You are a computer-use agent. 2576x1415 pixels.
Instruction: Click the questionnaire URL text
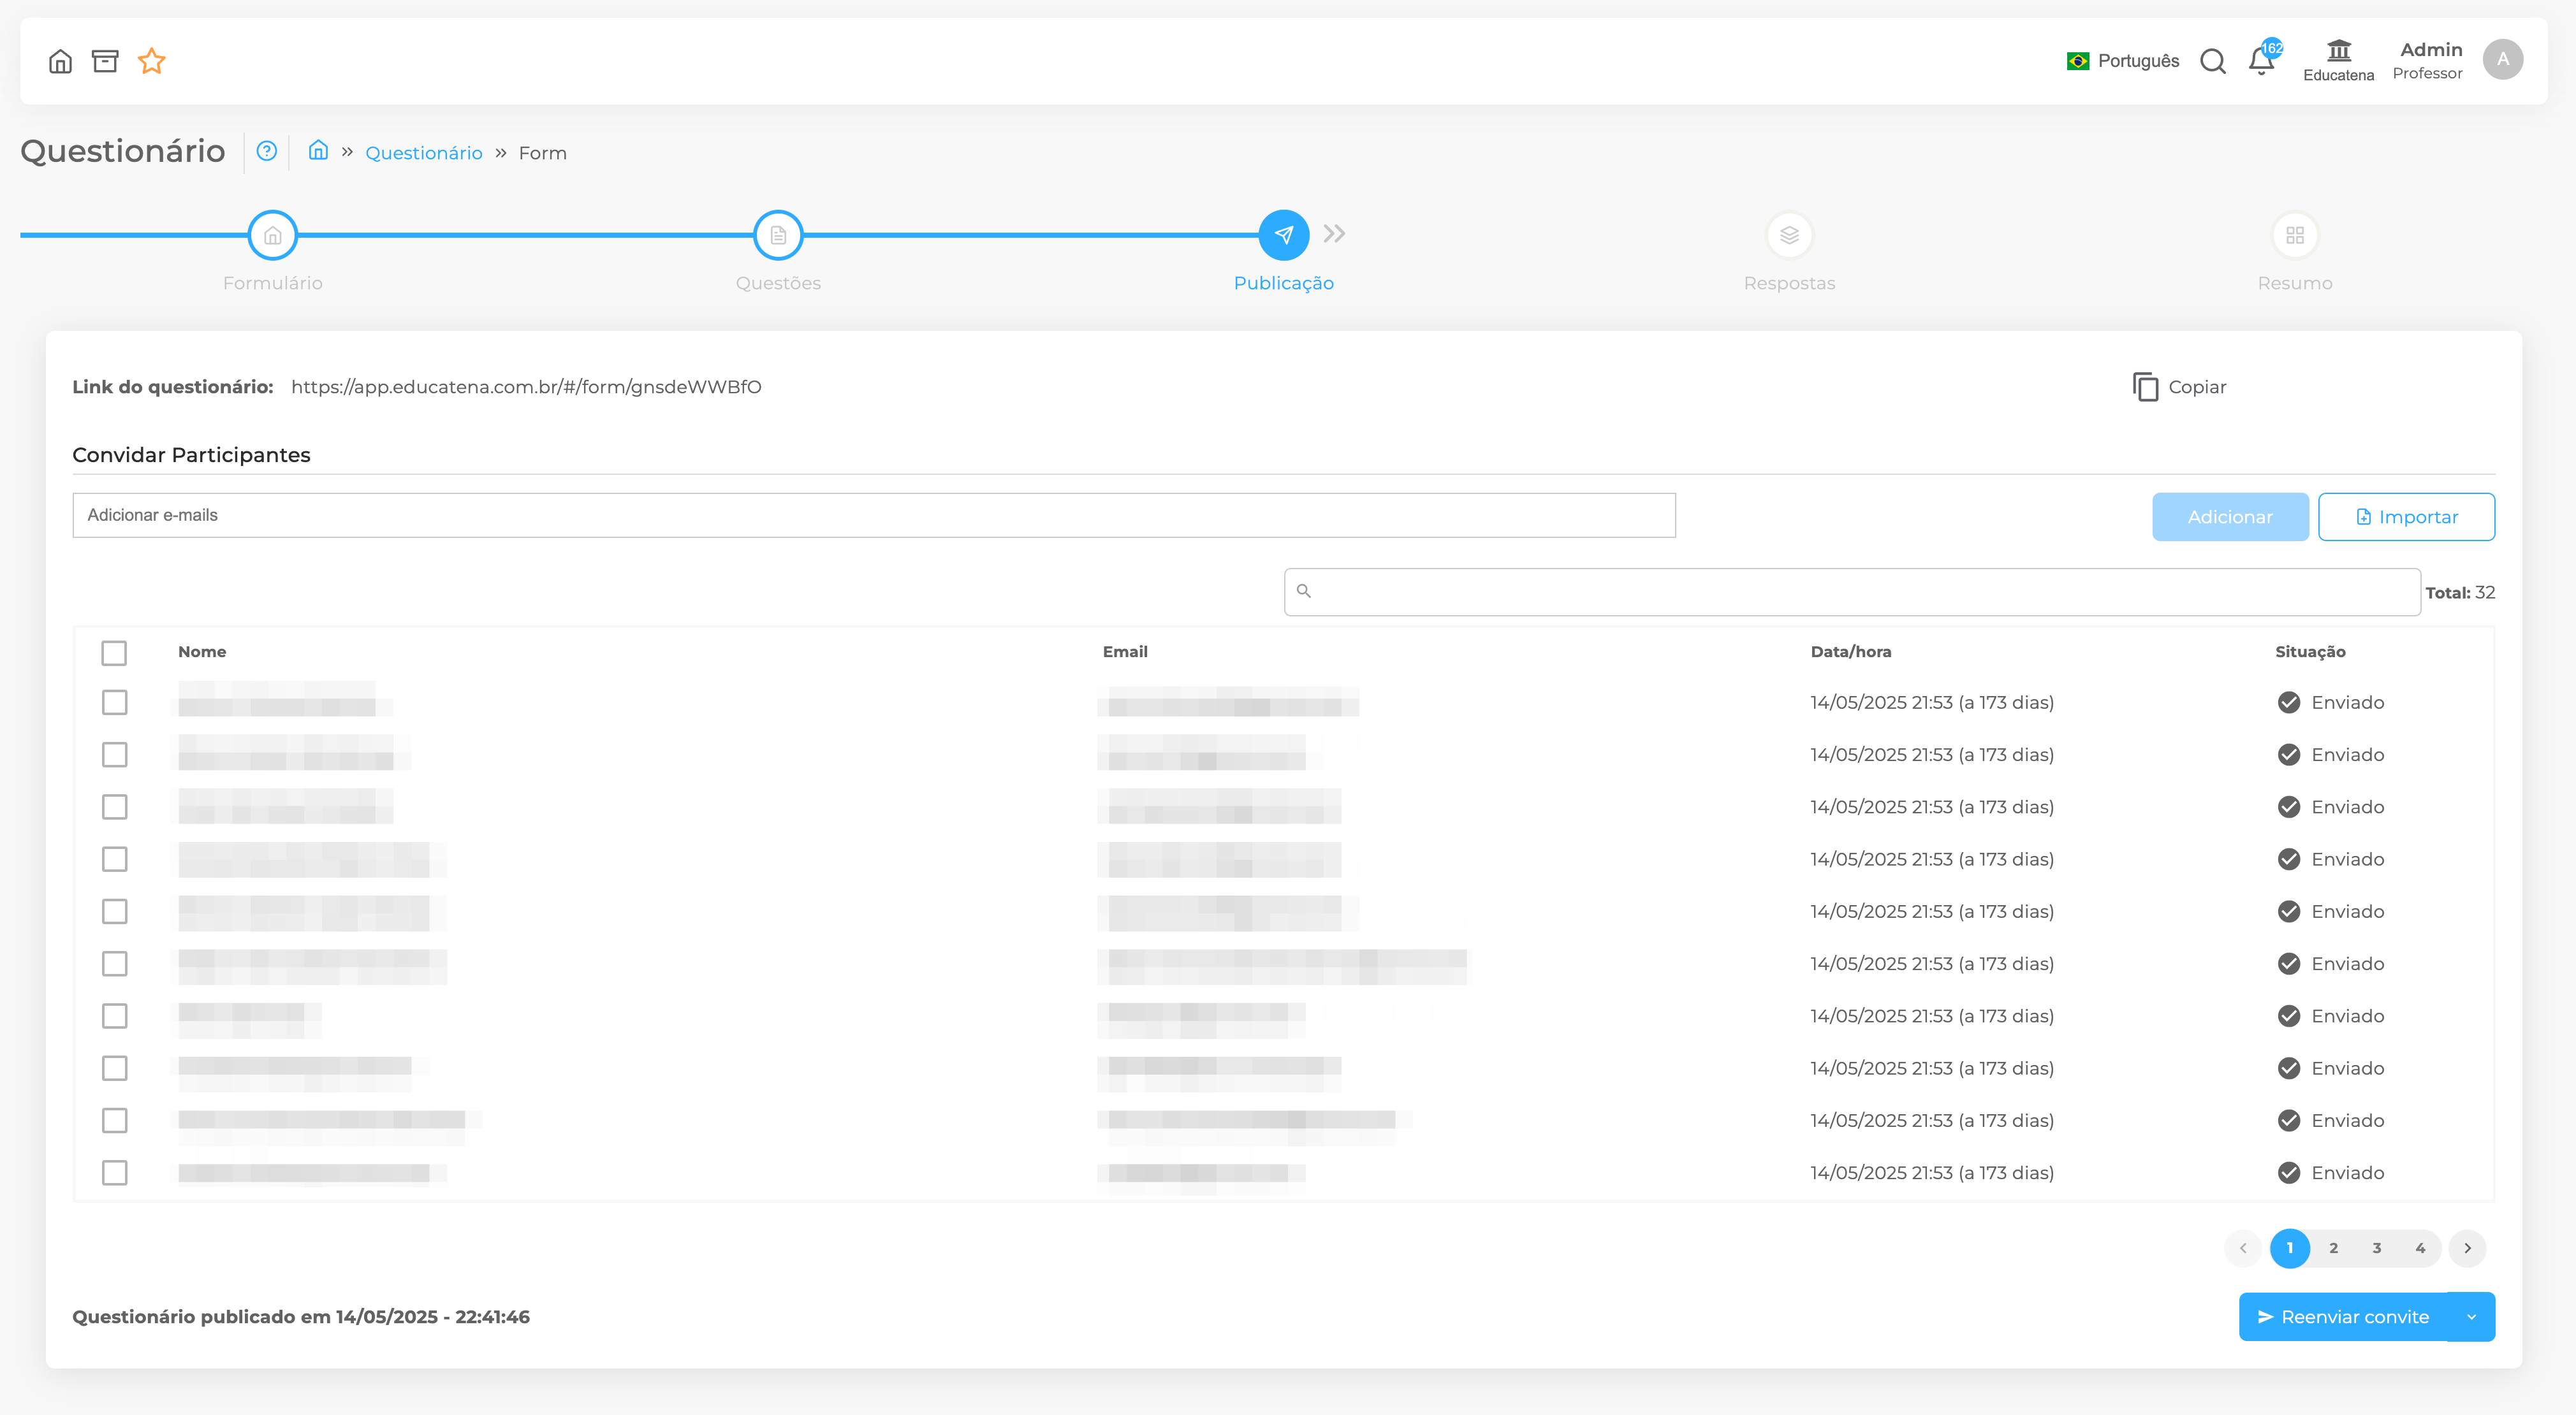point(526,387)
